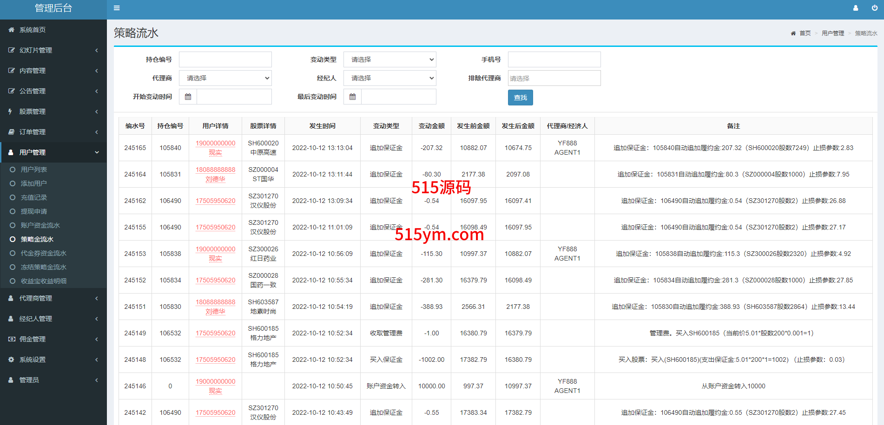Click the 股票管理 lightning bolt icon
The image size is (884, 425).
(x=10, y=111)
